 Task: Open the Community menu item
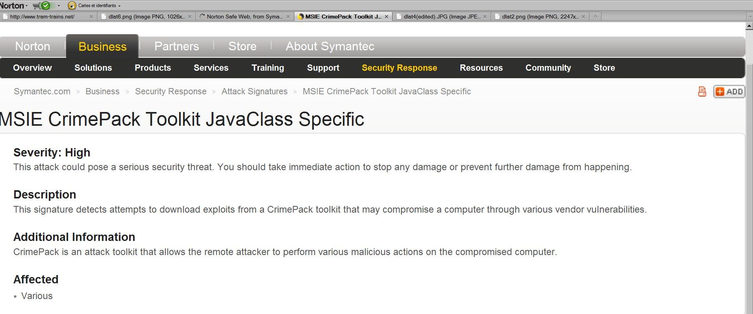point(548,68)
